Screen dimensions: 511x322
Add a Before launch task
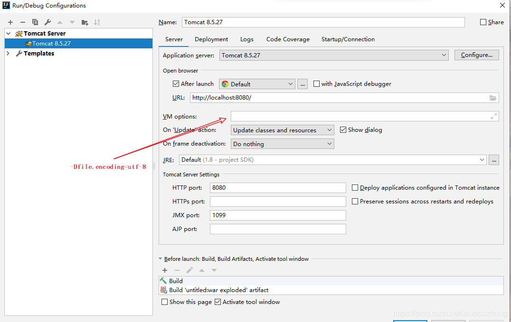[x=165, y=270]
